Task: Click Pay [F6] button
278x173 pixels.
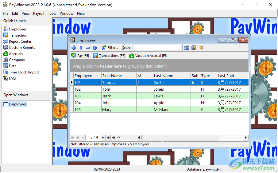Action: click(x=80, y=56)
